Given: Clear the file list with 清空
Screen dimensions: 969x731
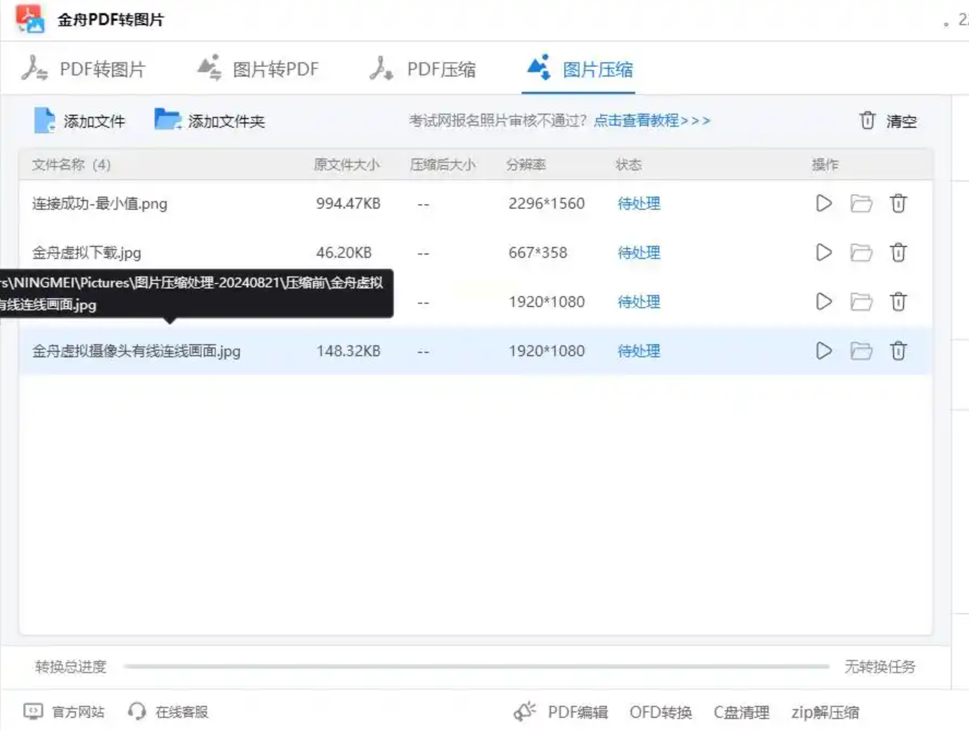Looking at the screenshot, I should pyautogui.click(x=888, y=121).
